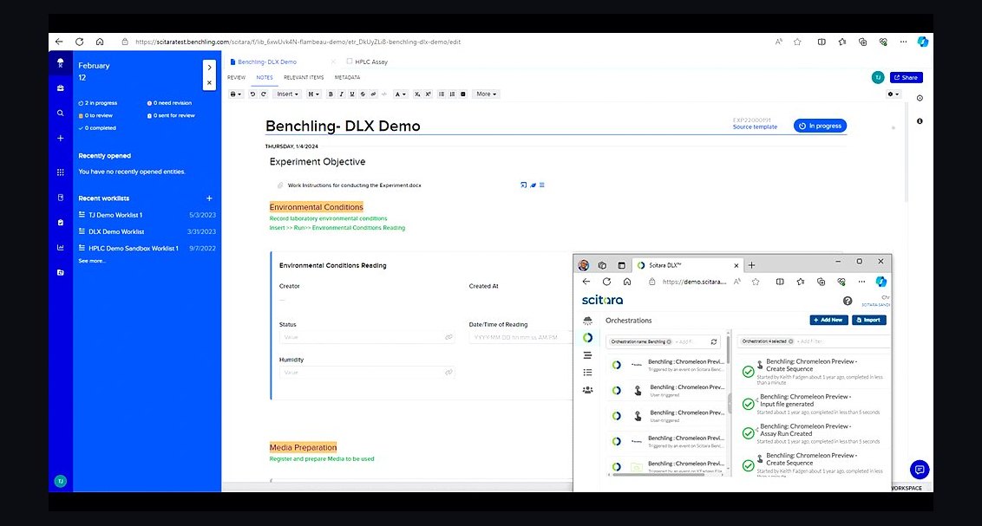The image size is (982, 526).
Task: Toggle bold formatting
Action: (x=331, y=94)
